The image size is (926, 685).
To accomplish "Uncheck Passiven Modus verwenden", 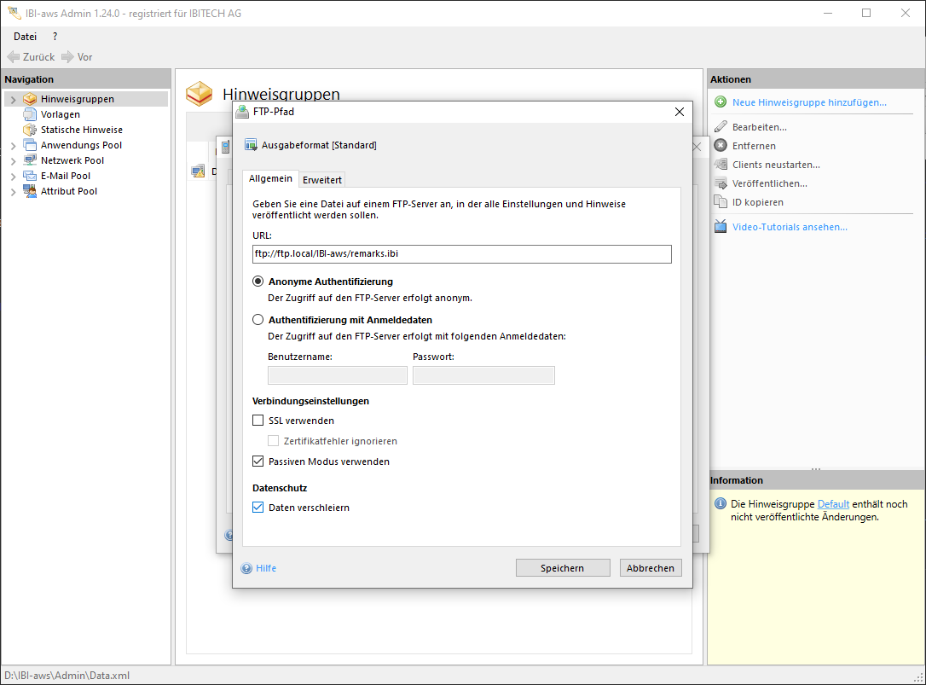I will click(x=258, y=462).
